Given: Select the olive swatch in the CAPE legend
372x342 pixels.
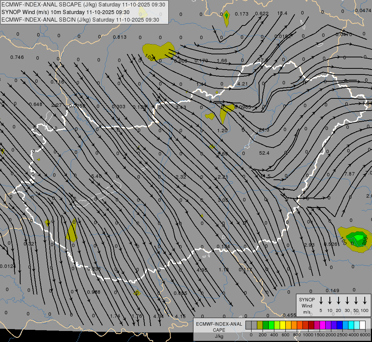Looking at the screenshot, I should pos(260,325).
